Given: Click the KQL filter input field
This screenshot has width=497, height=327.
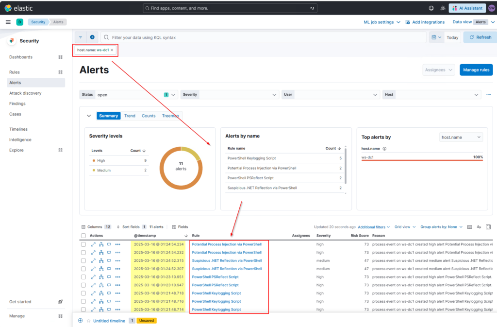Looking at the screenshot, I should [x=264, y=37].
